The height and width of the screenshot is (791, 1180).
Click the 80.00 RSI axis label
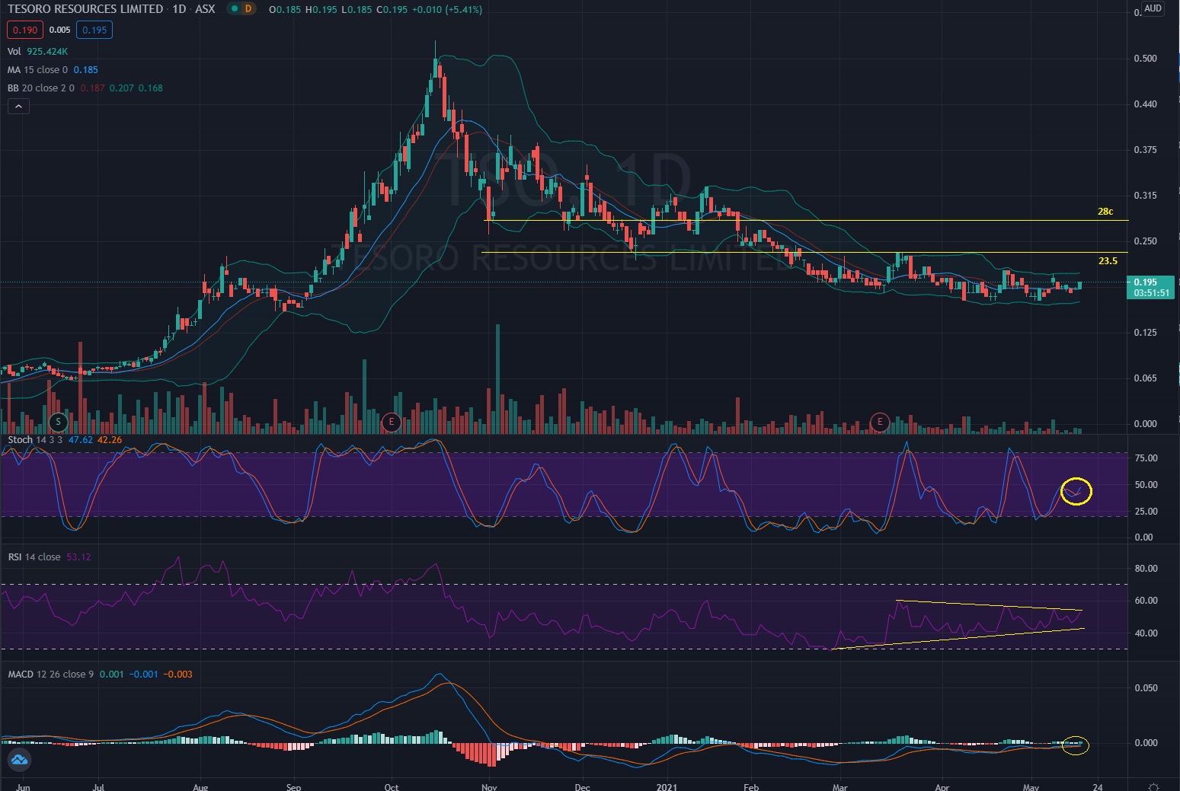[1146, 568]
